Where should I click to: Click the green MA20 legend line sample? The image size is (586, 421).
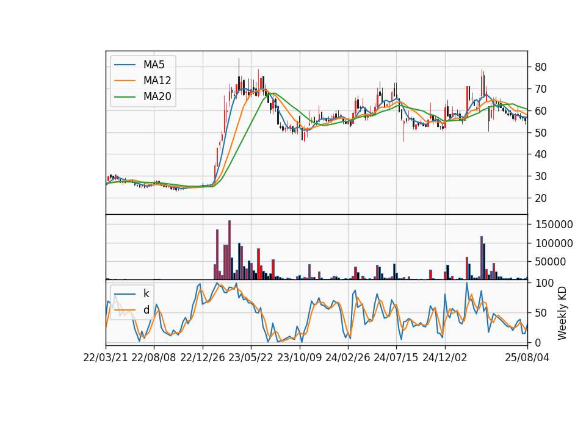(x=125, y=97)
